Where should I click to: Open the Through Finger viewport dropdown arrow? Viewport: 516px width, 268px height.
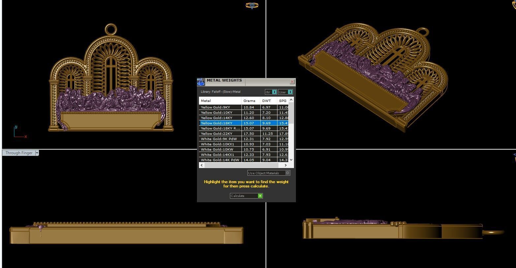point(37,153)
